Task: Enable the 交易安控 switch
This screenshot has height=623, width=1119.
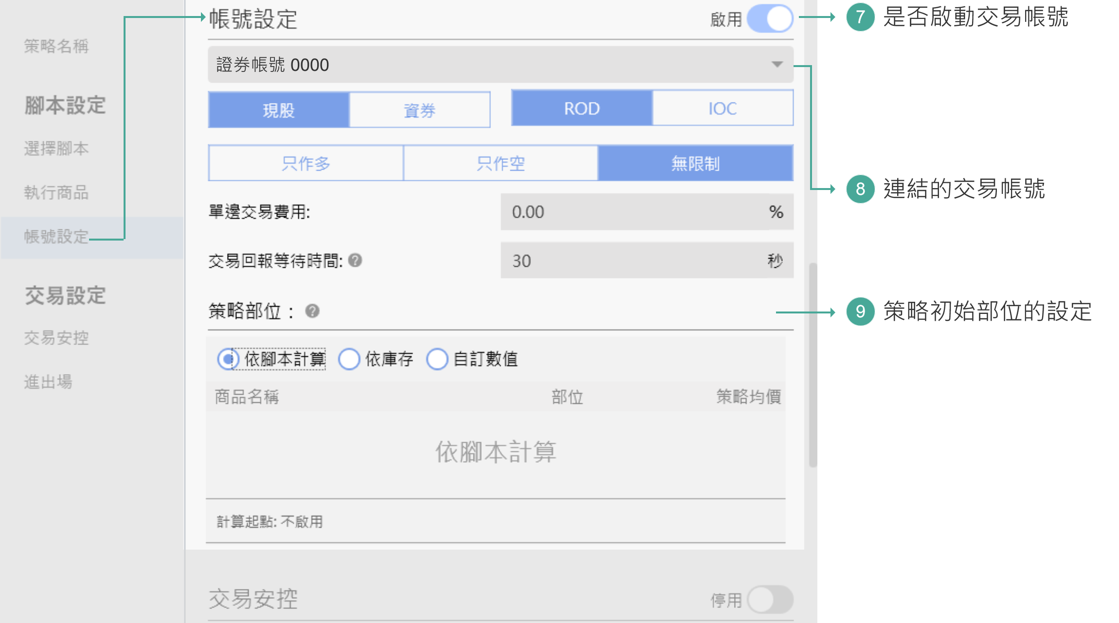Action: click(770, 600)
